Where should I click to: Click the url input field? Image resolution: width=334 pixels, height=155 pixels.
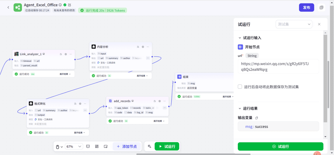(278, 67)
